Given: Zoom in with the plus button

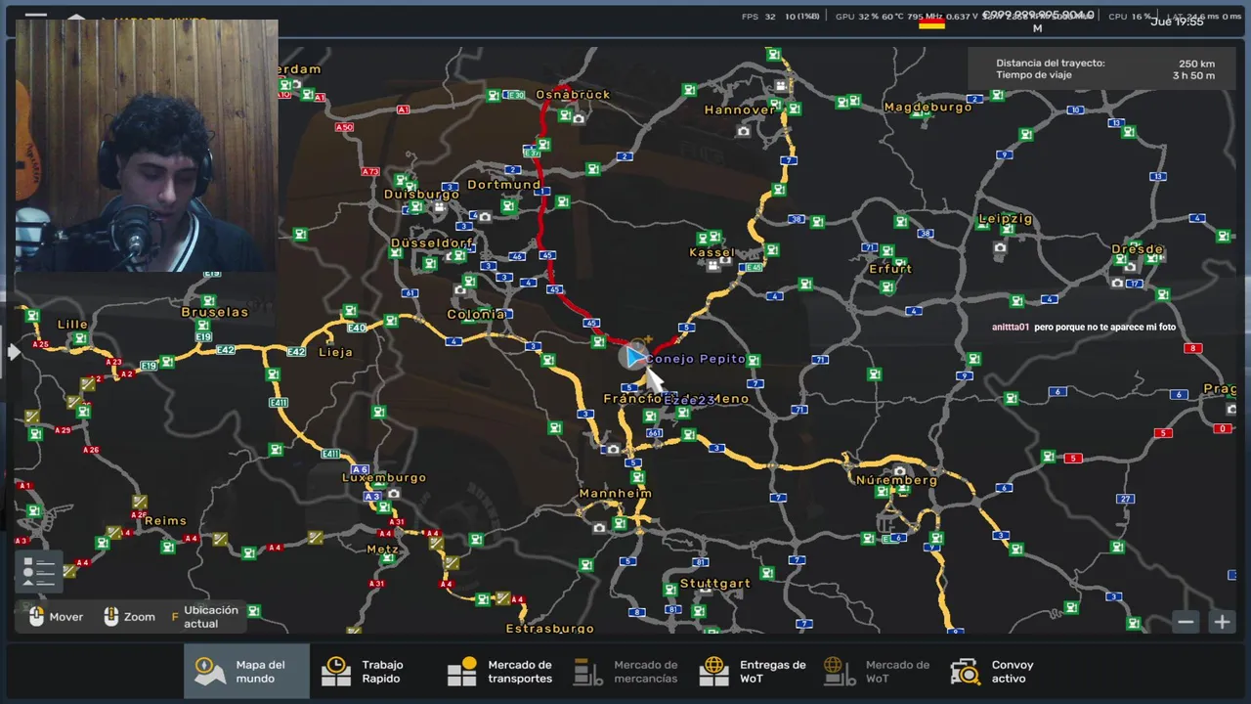Looking at the screenshot, I should pyautogui.click(x=1222, y=622).
